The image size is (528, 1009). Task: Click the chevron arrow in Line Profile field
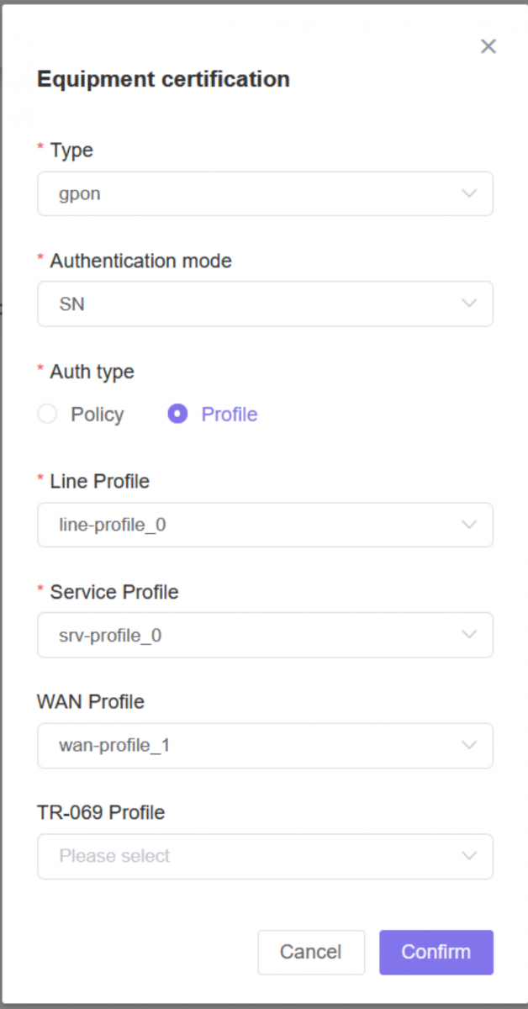469,525
